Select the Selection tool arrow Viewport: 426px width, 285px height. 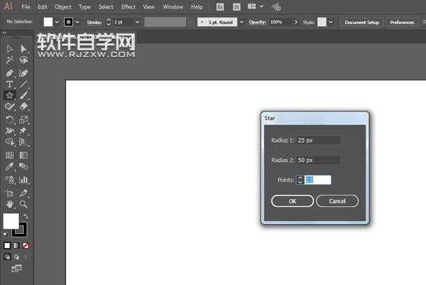[x=9, y=48]
